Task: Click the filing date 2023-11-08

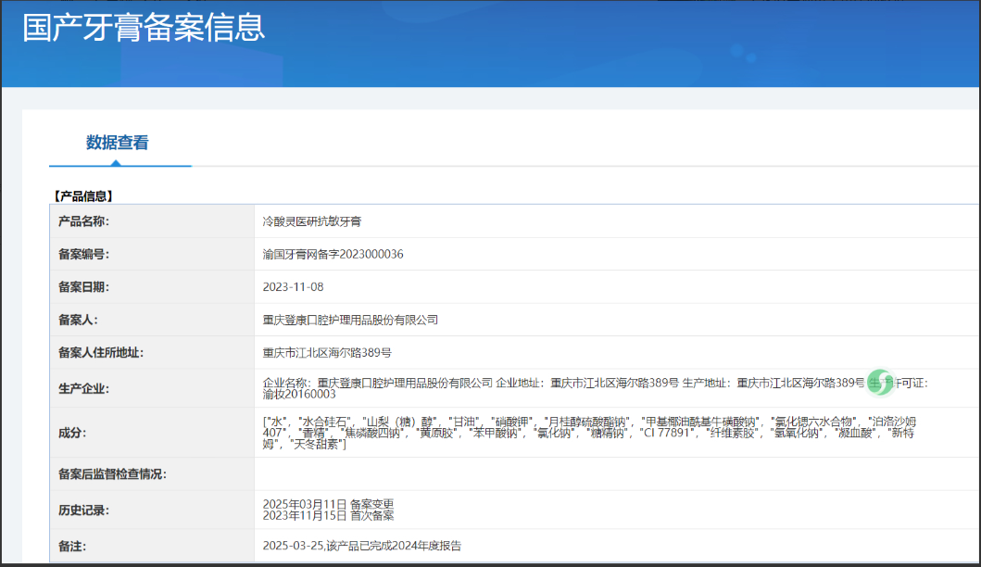Action: pyautogui.click(x=293, y=287)
